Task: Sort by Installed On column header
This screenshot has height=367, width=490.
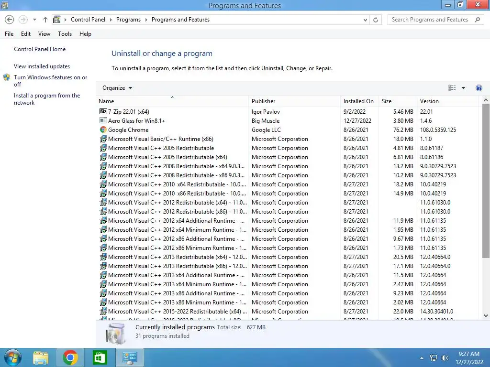Action: pyautogui.click(x=359, y=101)
